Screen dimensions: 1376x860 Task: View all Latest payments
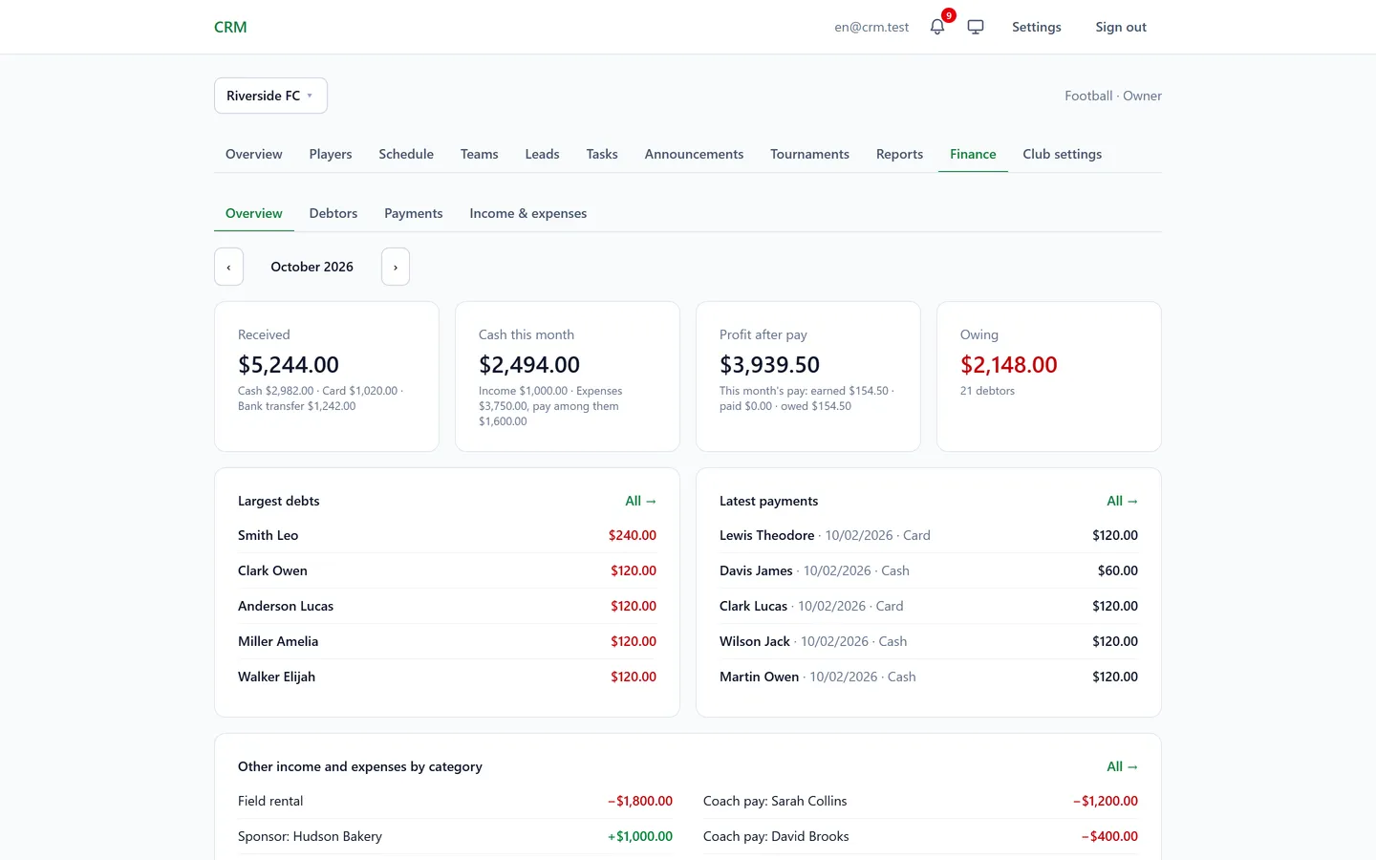(x=1122, y=501)
